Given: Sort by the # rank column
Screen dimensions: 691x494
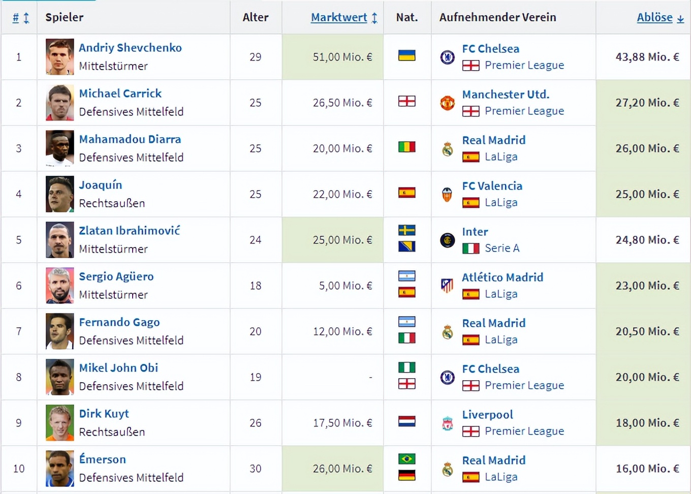Looking at the screenshot, I should point(16,18).
